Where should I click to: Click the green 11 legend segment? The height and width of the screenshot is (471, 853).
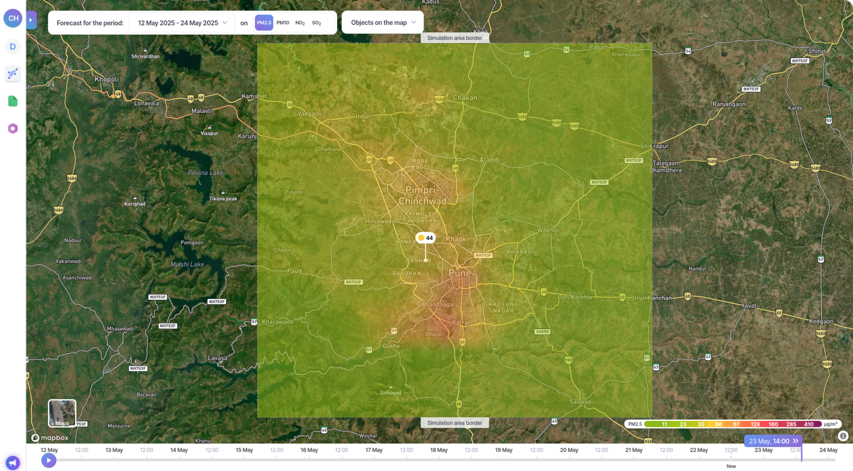click(x=664, y=424)
